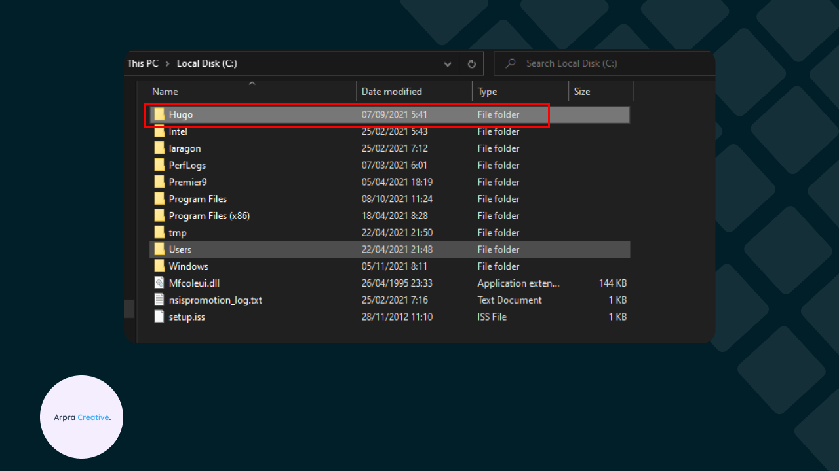The image size is (839, 471).
Task: Sort by Date modified column
Action: 392,92
